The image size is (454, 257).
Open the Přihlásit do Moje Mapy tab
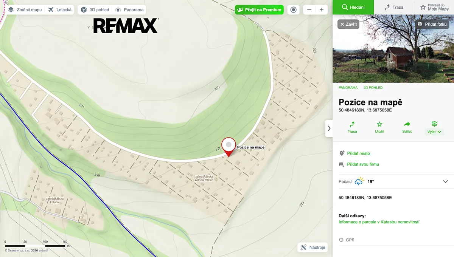[434, 7]
